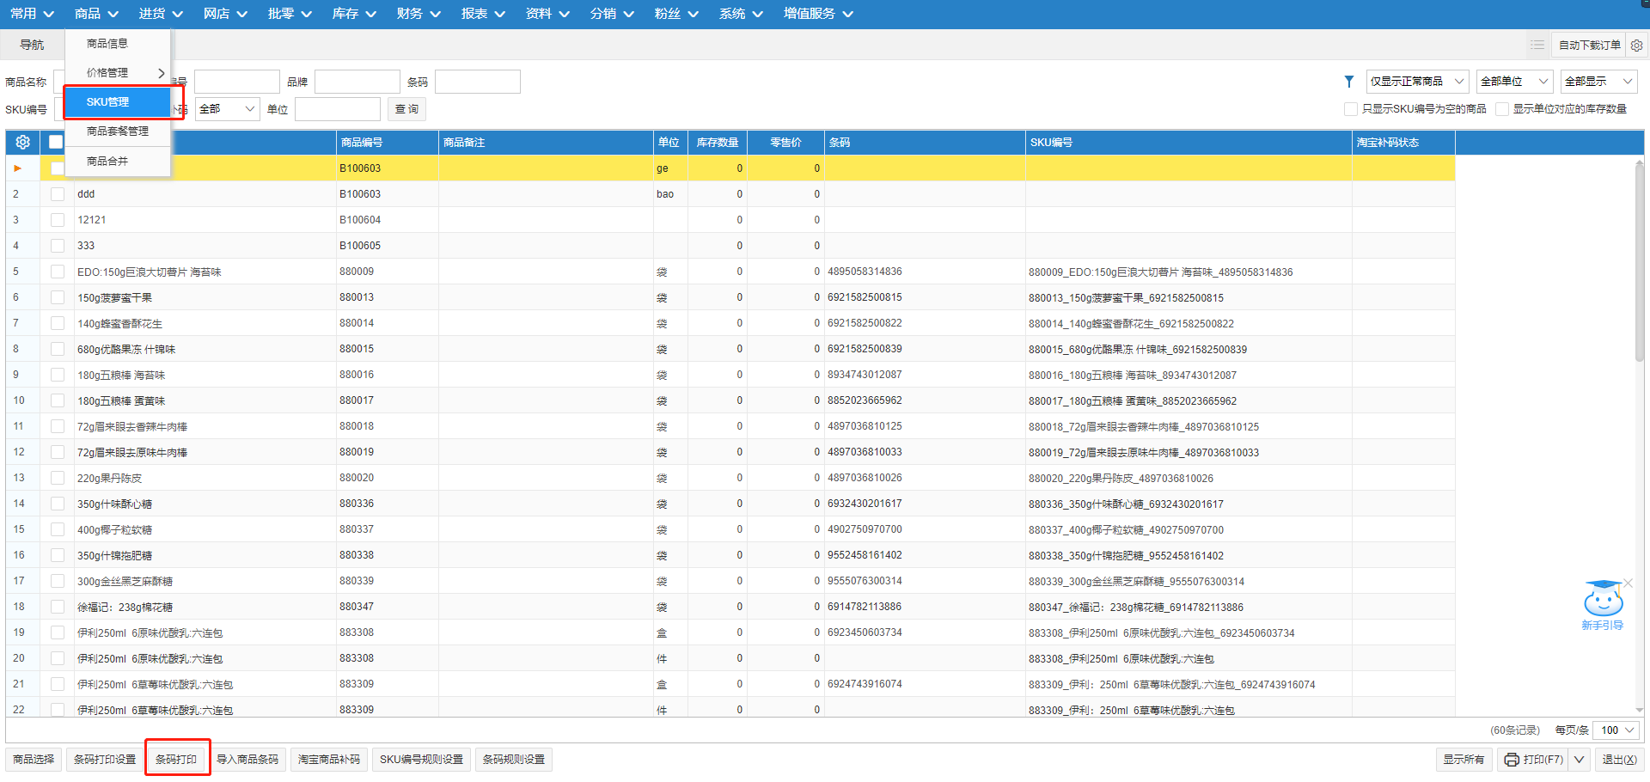Open the table column settings gear
1650x782 pixels.
(23, 143)
